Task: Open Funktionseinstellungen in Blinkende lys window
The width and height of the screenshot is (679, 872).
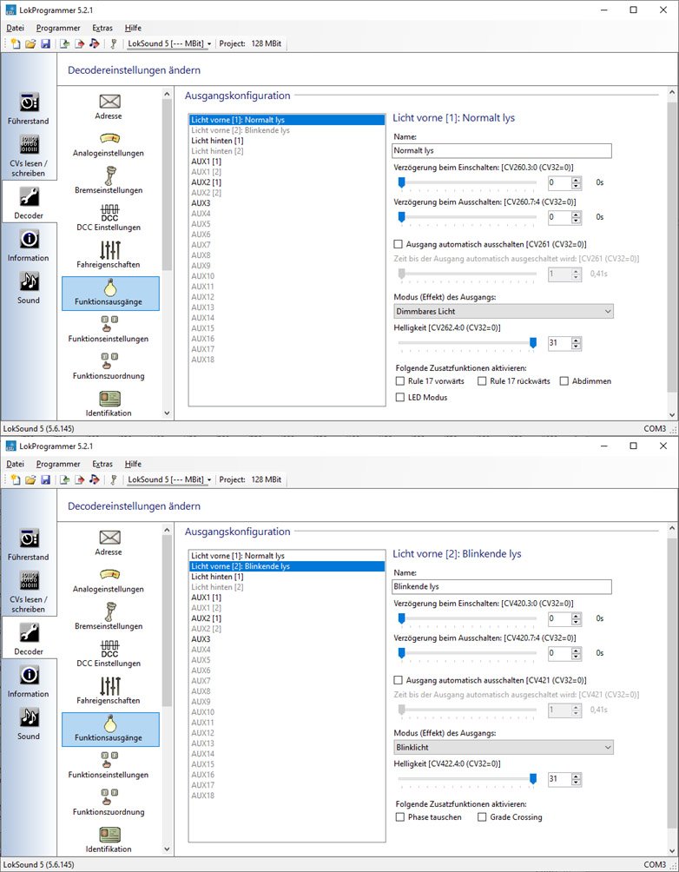Action: coord(109,765)
